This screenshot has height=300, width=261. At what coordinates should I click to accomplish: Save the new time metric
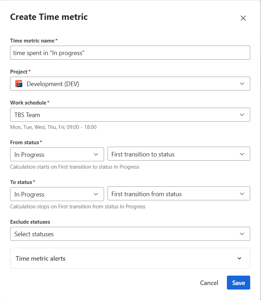pyautogui.click(x=238, y=283)
